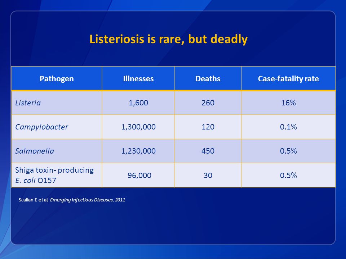Click the "Shiga toxin- producing E. coli O157" cell
The image size is (346, 259).
click(57, 175)
